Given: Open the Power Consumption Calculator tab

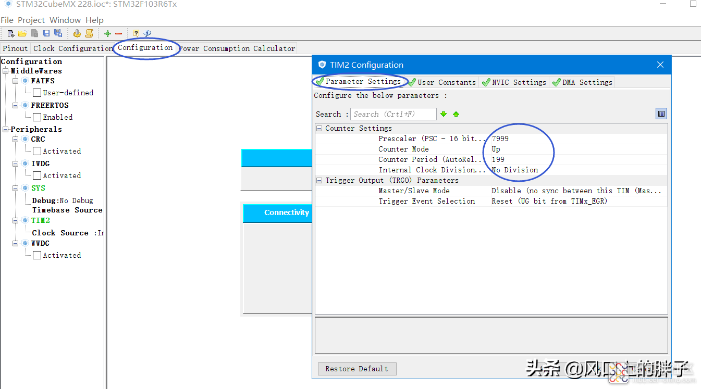Looking at the screenshot, I should pyautogui.click(x=237, y=48).
